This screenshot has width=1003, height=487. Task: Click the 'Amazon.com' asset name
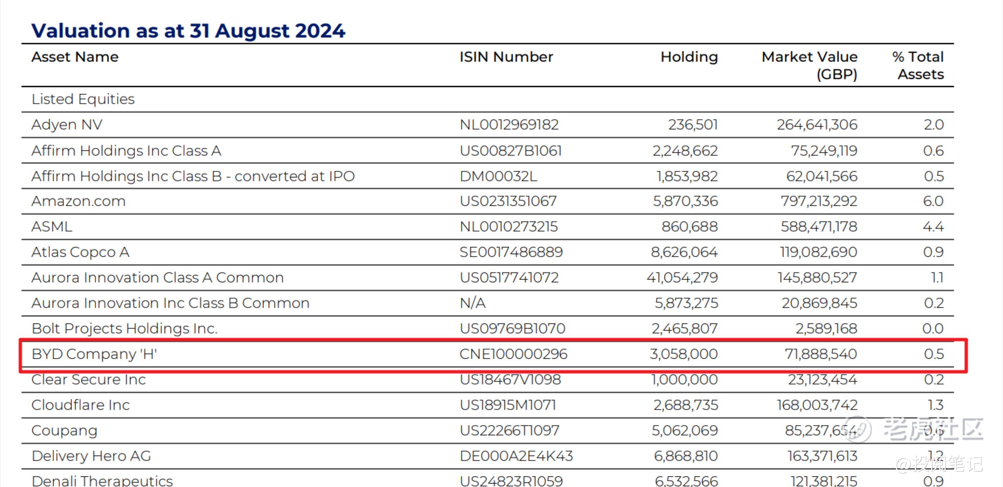[x=79, y=201]
